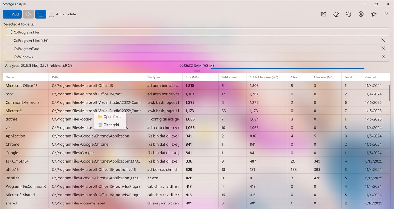Remove C:\Windows from selected folders
Screen dimensions: 394x209
pos(383,56)
